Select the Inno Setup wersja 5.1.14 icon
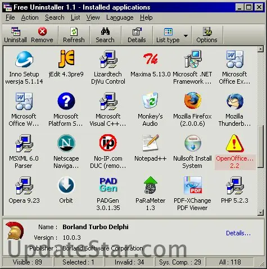 click(24, 59)
